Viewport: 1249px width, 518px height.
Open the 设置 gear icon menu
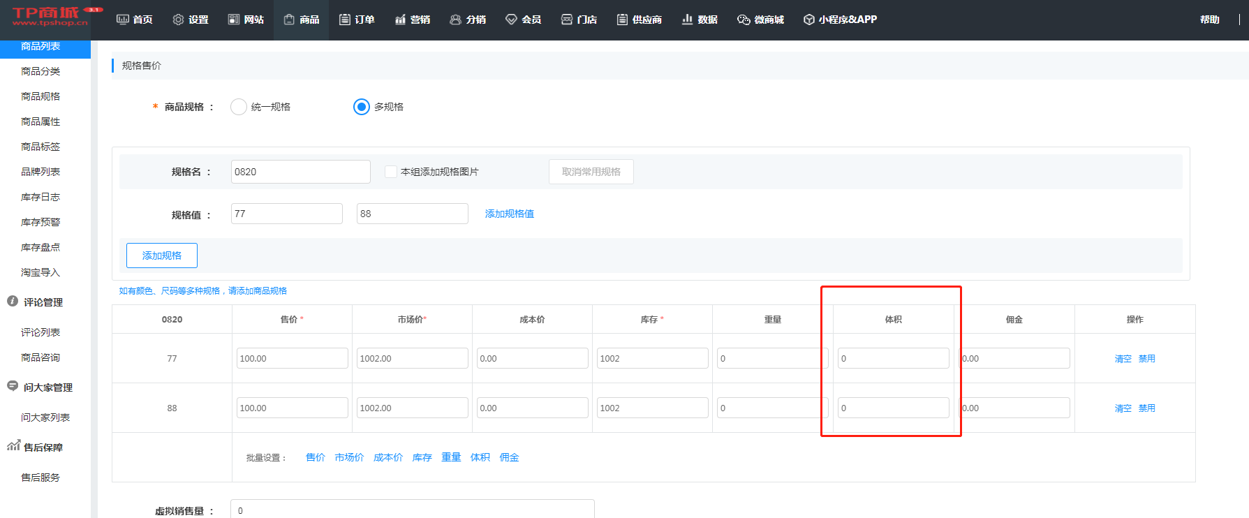tap(178, 20)
